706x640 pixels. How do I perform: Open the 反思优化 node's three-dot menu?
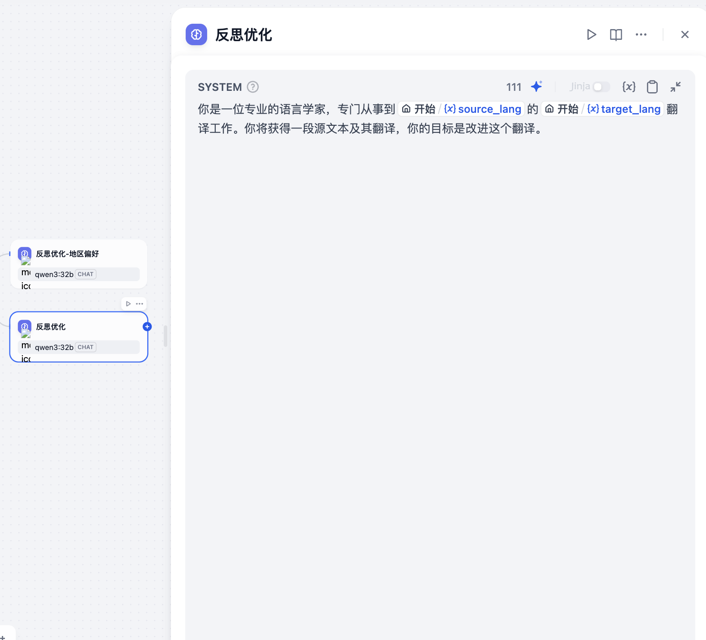(140, 304)
